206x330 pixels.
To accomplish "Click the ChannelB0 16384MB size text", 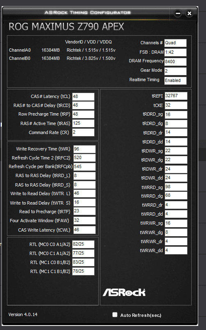I will (50, 58).
